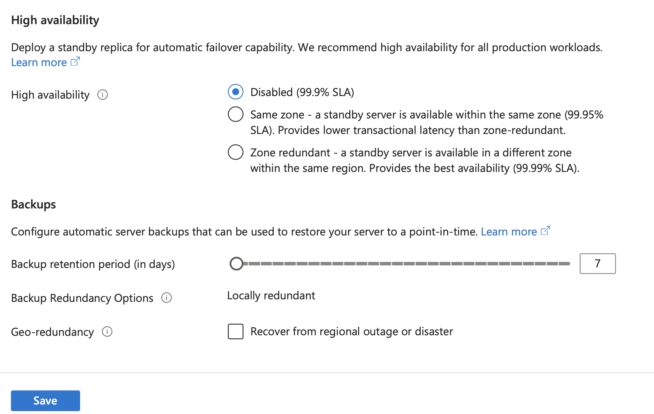Image resolution: width=654 pixels, height=414 pixels.
Task: Open Learn more link under High availability description
Action: (39, 62)
